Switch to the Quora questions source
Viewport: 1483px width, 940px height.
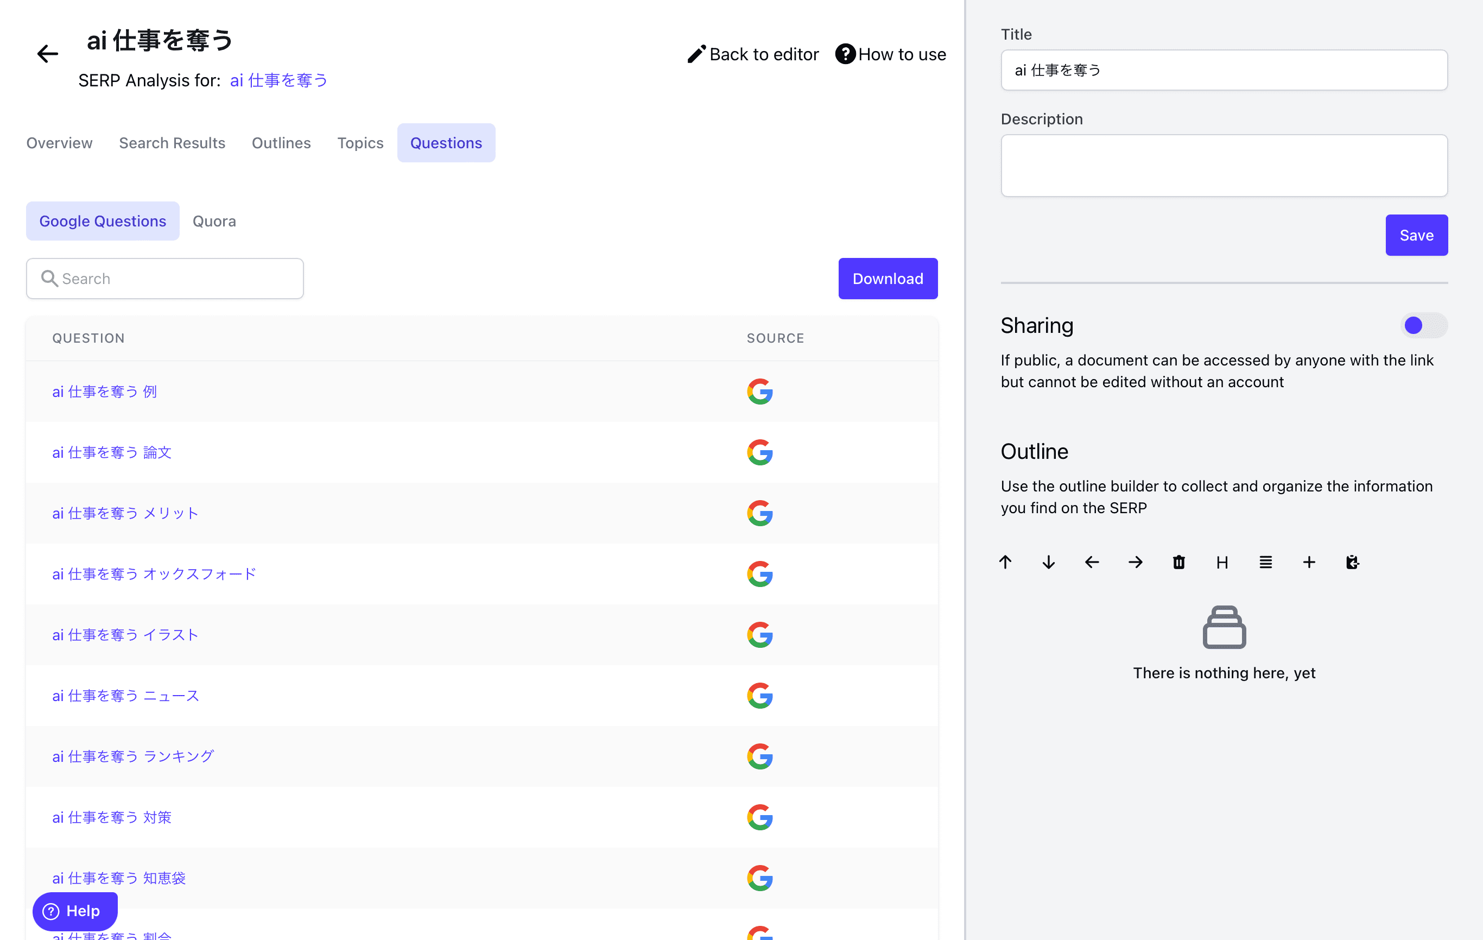tap(214, 220)
